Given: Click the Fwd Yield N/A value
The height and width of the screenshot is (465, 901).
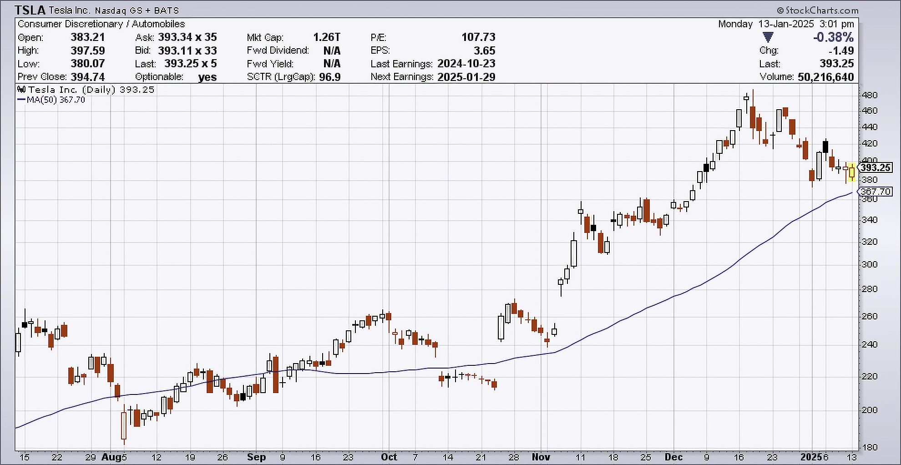Looking at the screenshot, I should (332, 64).
